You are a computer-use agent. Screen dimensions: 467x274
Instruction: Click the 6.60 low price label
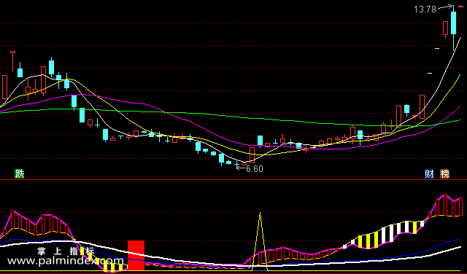(255, 169)
